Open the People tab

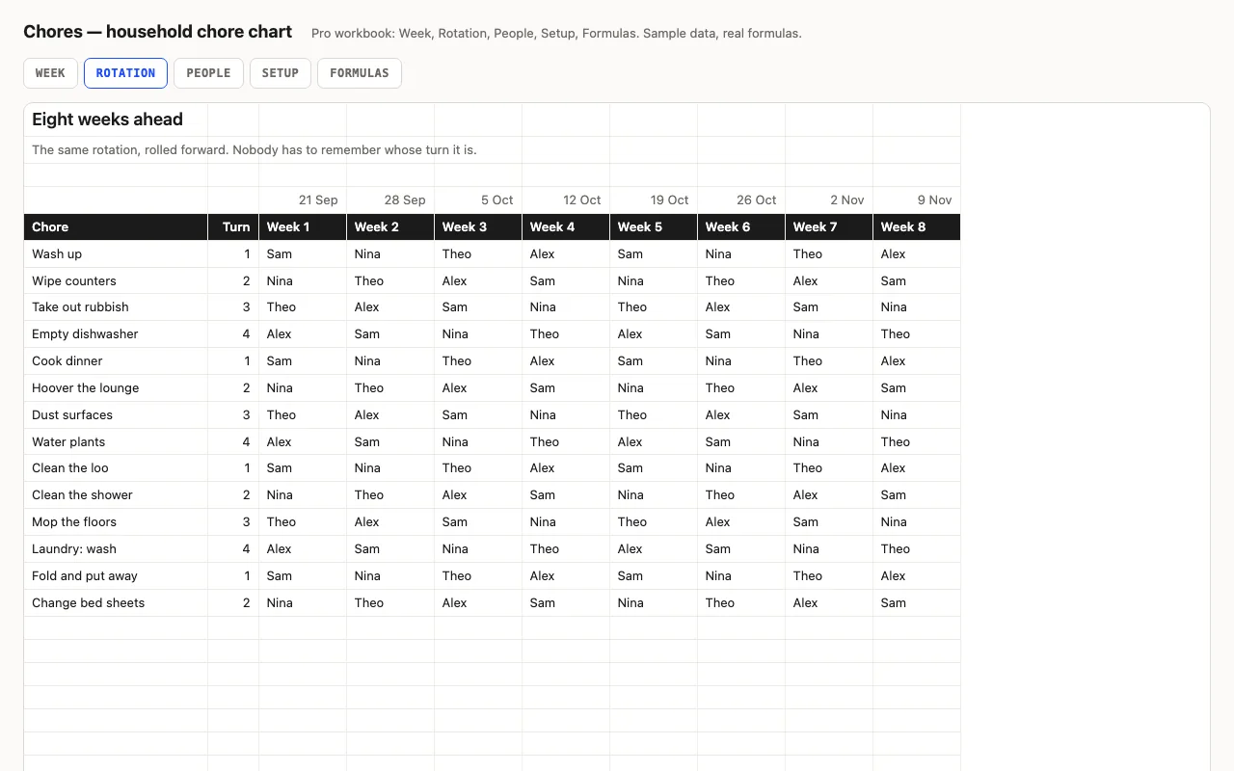[208, 73]
